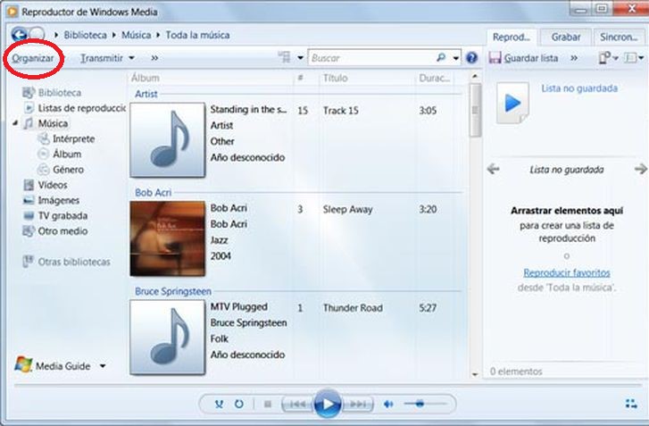Sort by the Título column header
Screen dimensions: 649x426
click(x=336, y=78)
